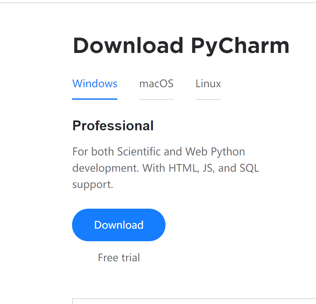Switch to the macOS tab

coord(156,83)
